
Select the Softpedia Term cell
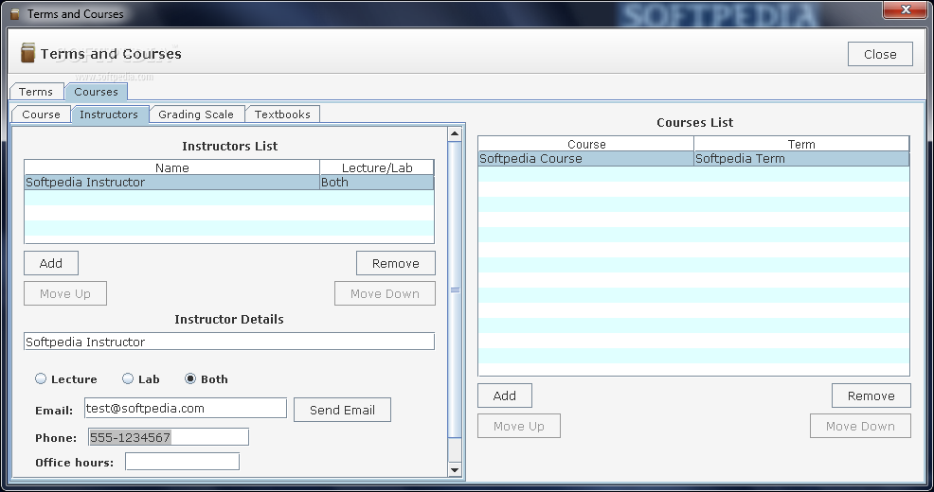[801, 159]
